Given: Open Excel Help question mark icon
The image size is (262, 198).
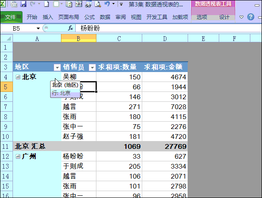Looking at the screenshot, I should (251, 17).
